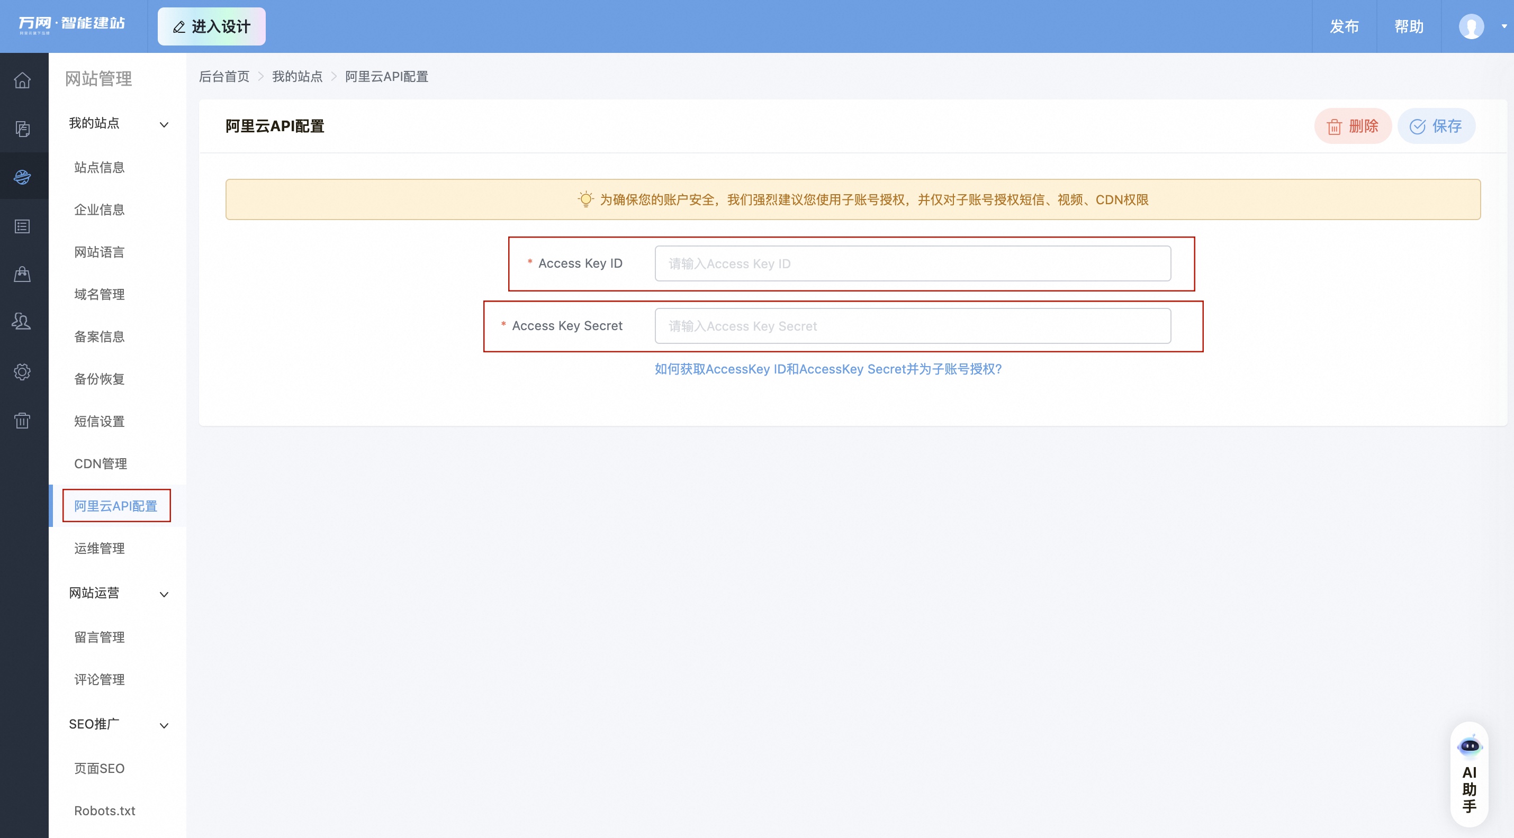Viewport: 1514px width, 838px height.
Task: Click the 阿里云API配置 breadcrumb text
Action: [386, 76]
